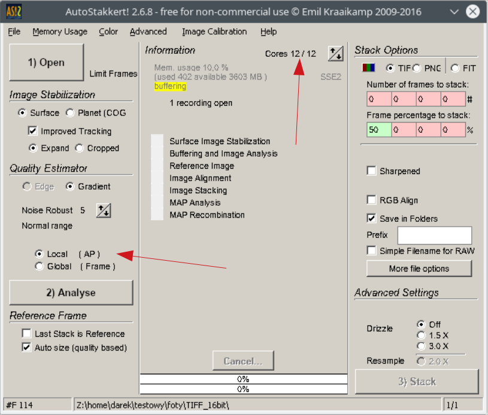Image resolution: width=488 pixels, height=415 pixels.
Task: Click the Cores 12 / 12 text
Action: point(290,54)
